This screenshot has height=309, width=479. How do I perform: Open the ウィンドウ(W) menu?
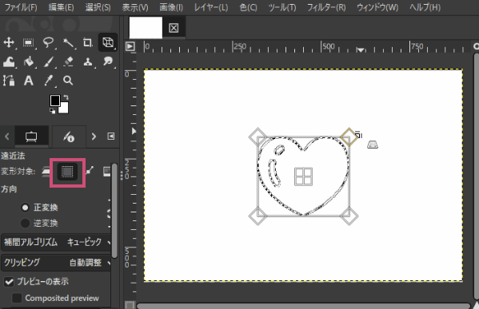tap(377, 7)
